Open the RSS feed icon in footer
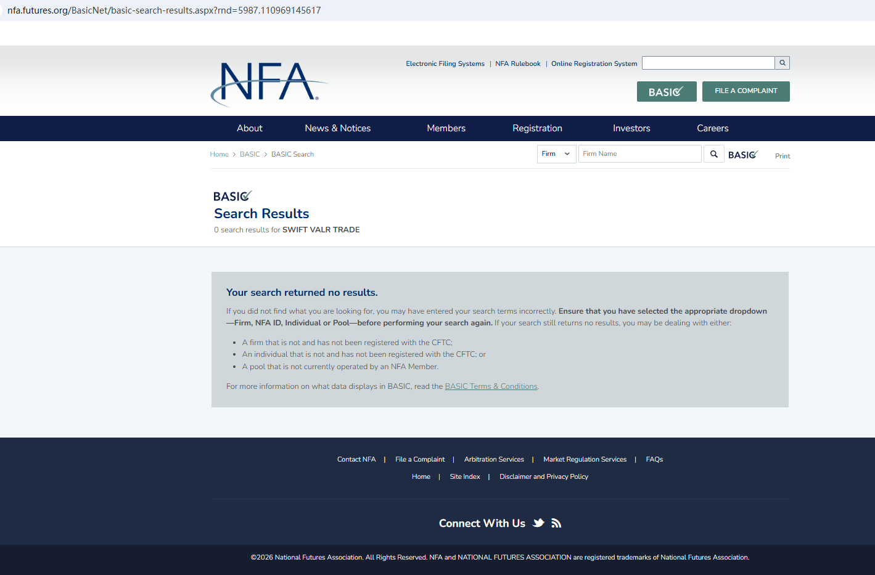The height and width of the screenshot is (575, 875). tap(556, 523)
